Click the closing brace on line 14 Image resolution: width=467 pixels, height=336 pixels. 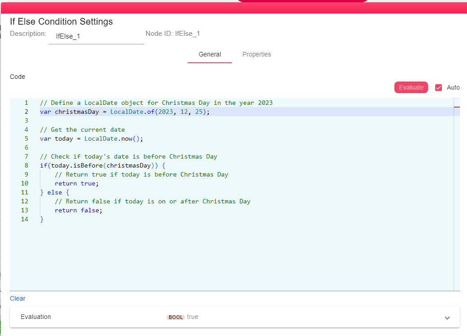point(42,219)
